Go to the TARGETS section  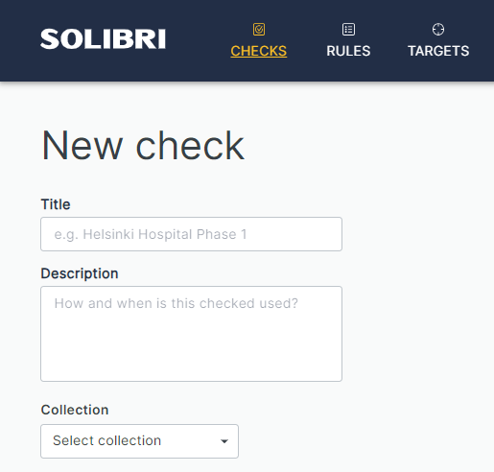pos(438,51)
